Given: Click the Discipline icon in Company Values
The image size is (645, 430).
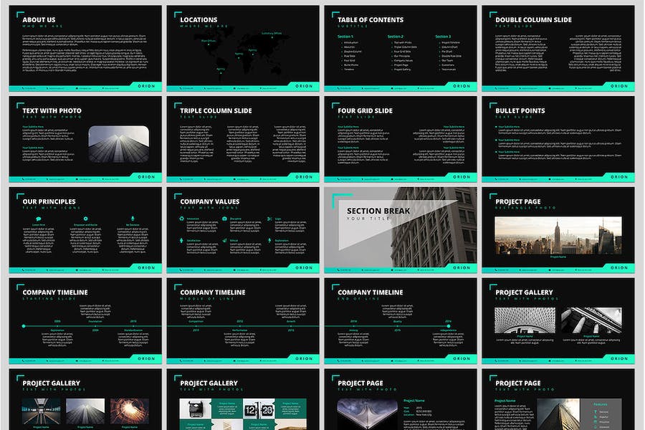Looking at the screenshot, I should 226,219.
